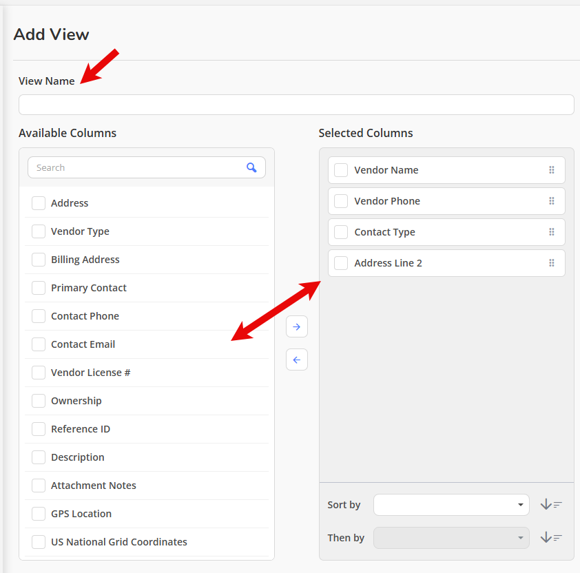This screenshot has height=573, width=580.
Task: Check the Vendor License # checkbox
Action: tap(39, 373)
